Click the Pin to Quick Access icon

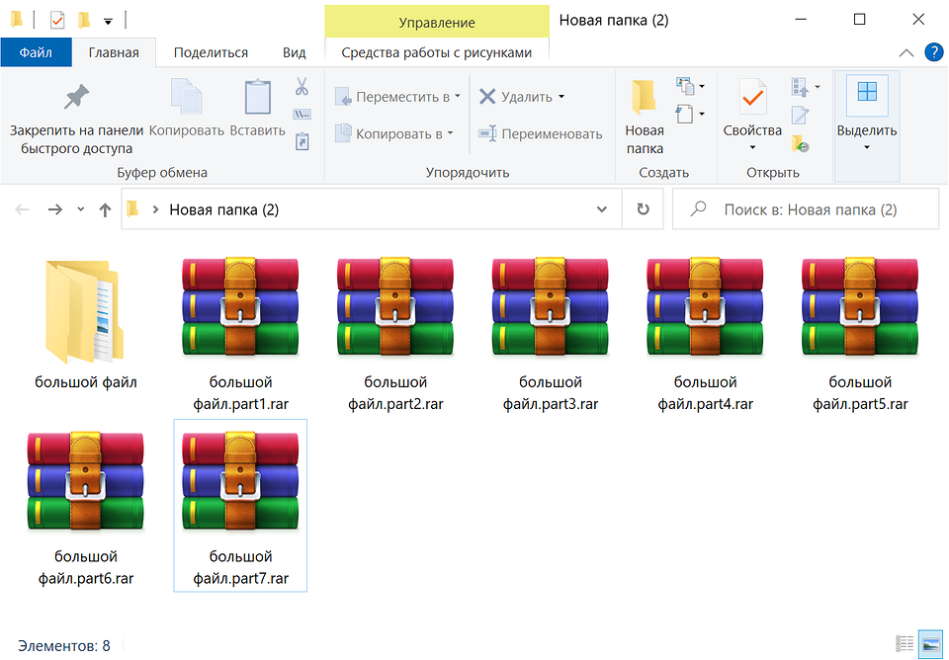pyautogui.click(x=76, y=98)
